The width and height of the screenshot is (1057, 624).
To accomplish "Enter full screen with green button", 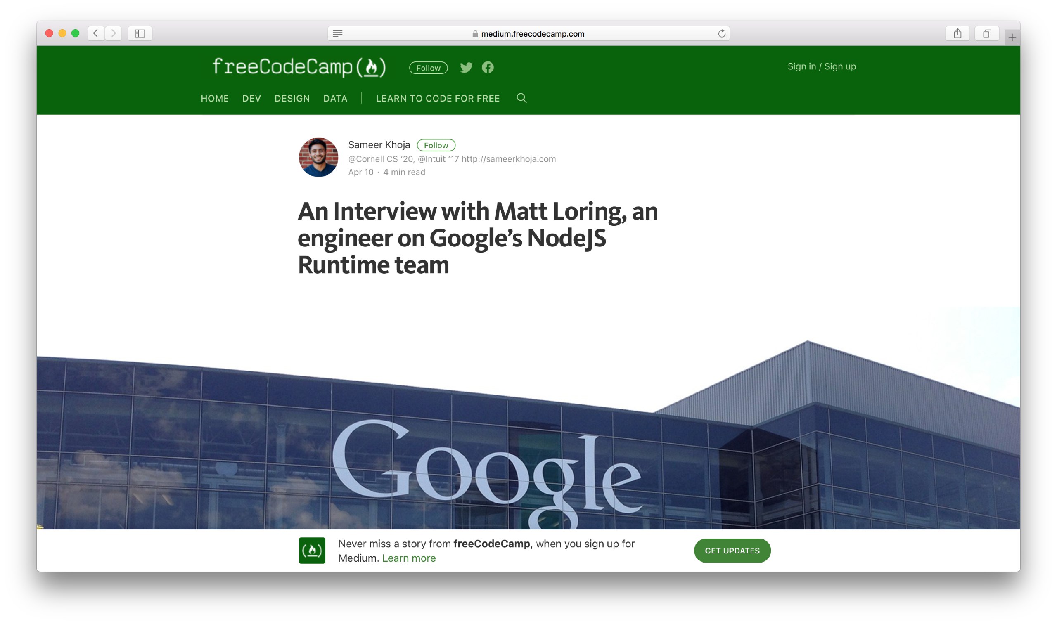I will tap(75, 33).
